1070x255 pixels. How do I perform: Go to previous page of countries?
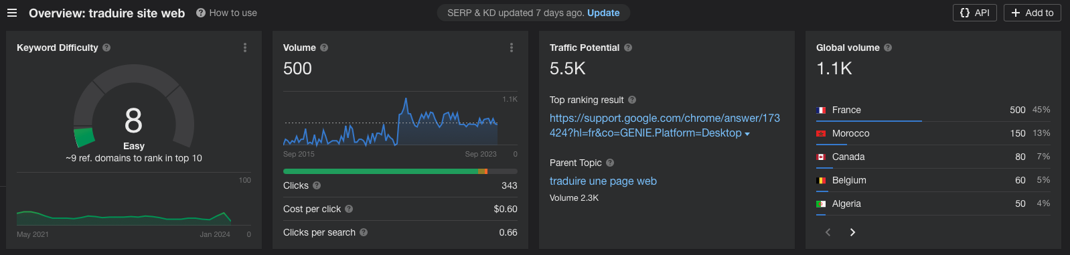pyautogui.click(x=828, y=232)
